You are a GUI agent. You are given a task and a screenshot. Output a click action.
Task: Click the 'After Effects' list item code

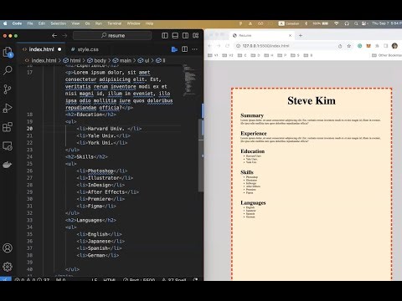[107, 191]
